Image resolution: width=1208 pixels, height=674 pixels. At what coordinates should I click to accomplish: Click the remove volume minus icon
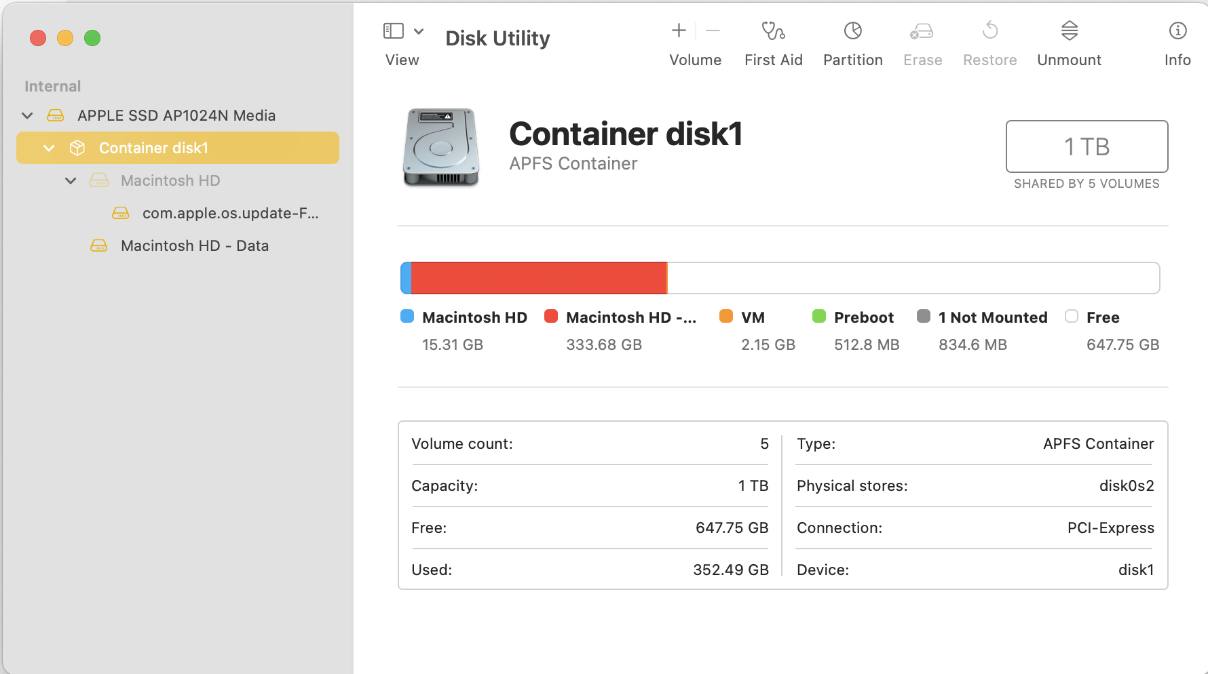pos(713,31)
